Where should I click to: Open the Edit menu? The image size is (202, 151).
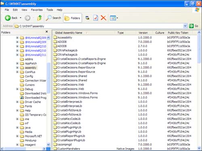15,10
